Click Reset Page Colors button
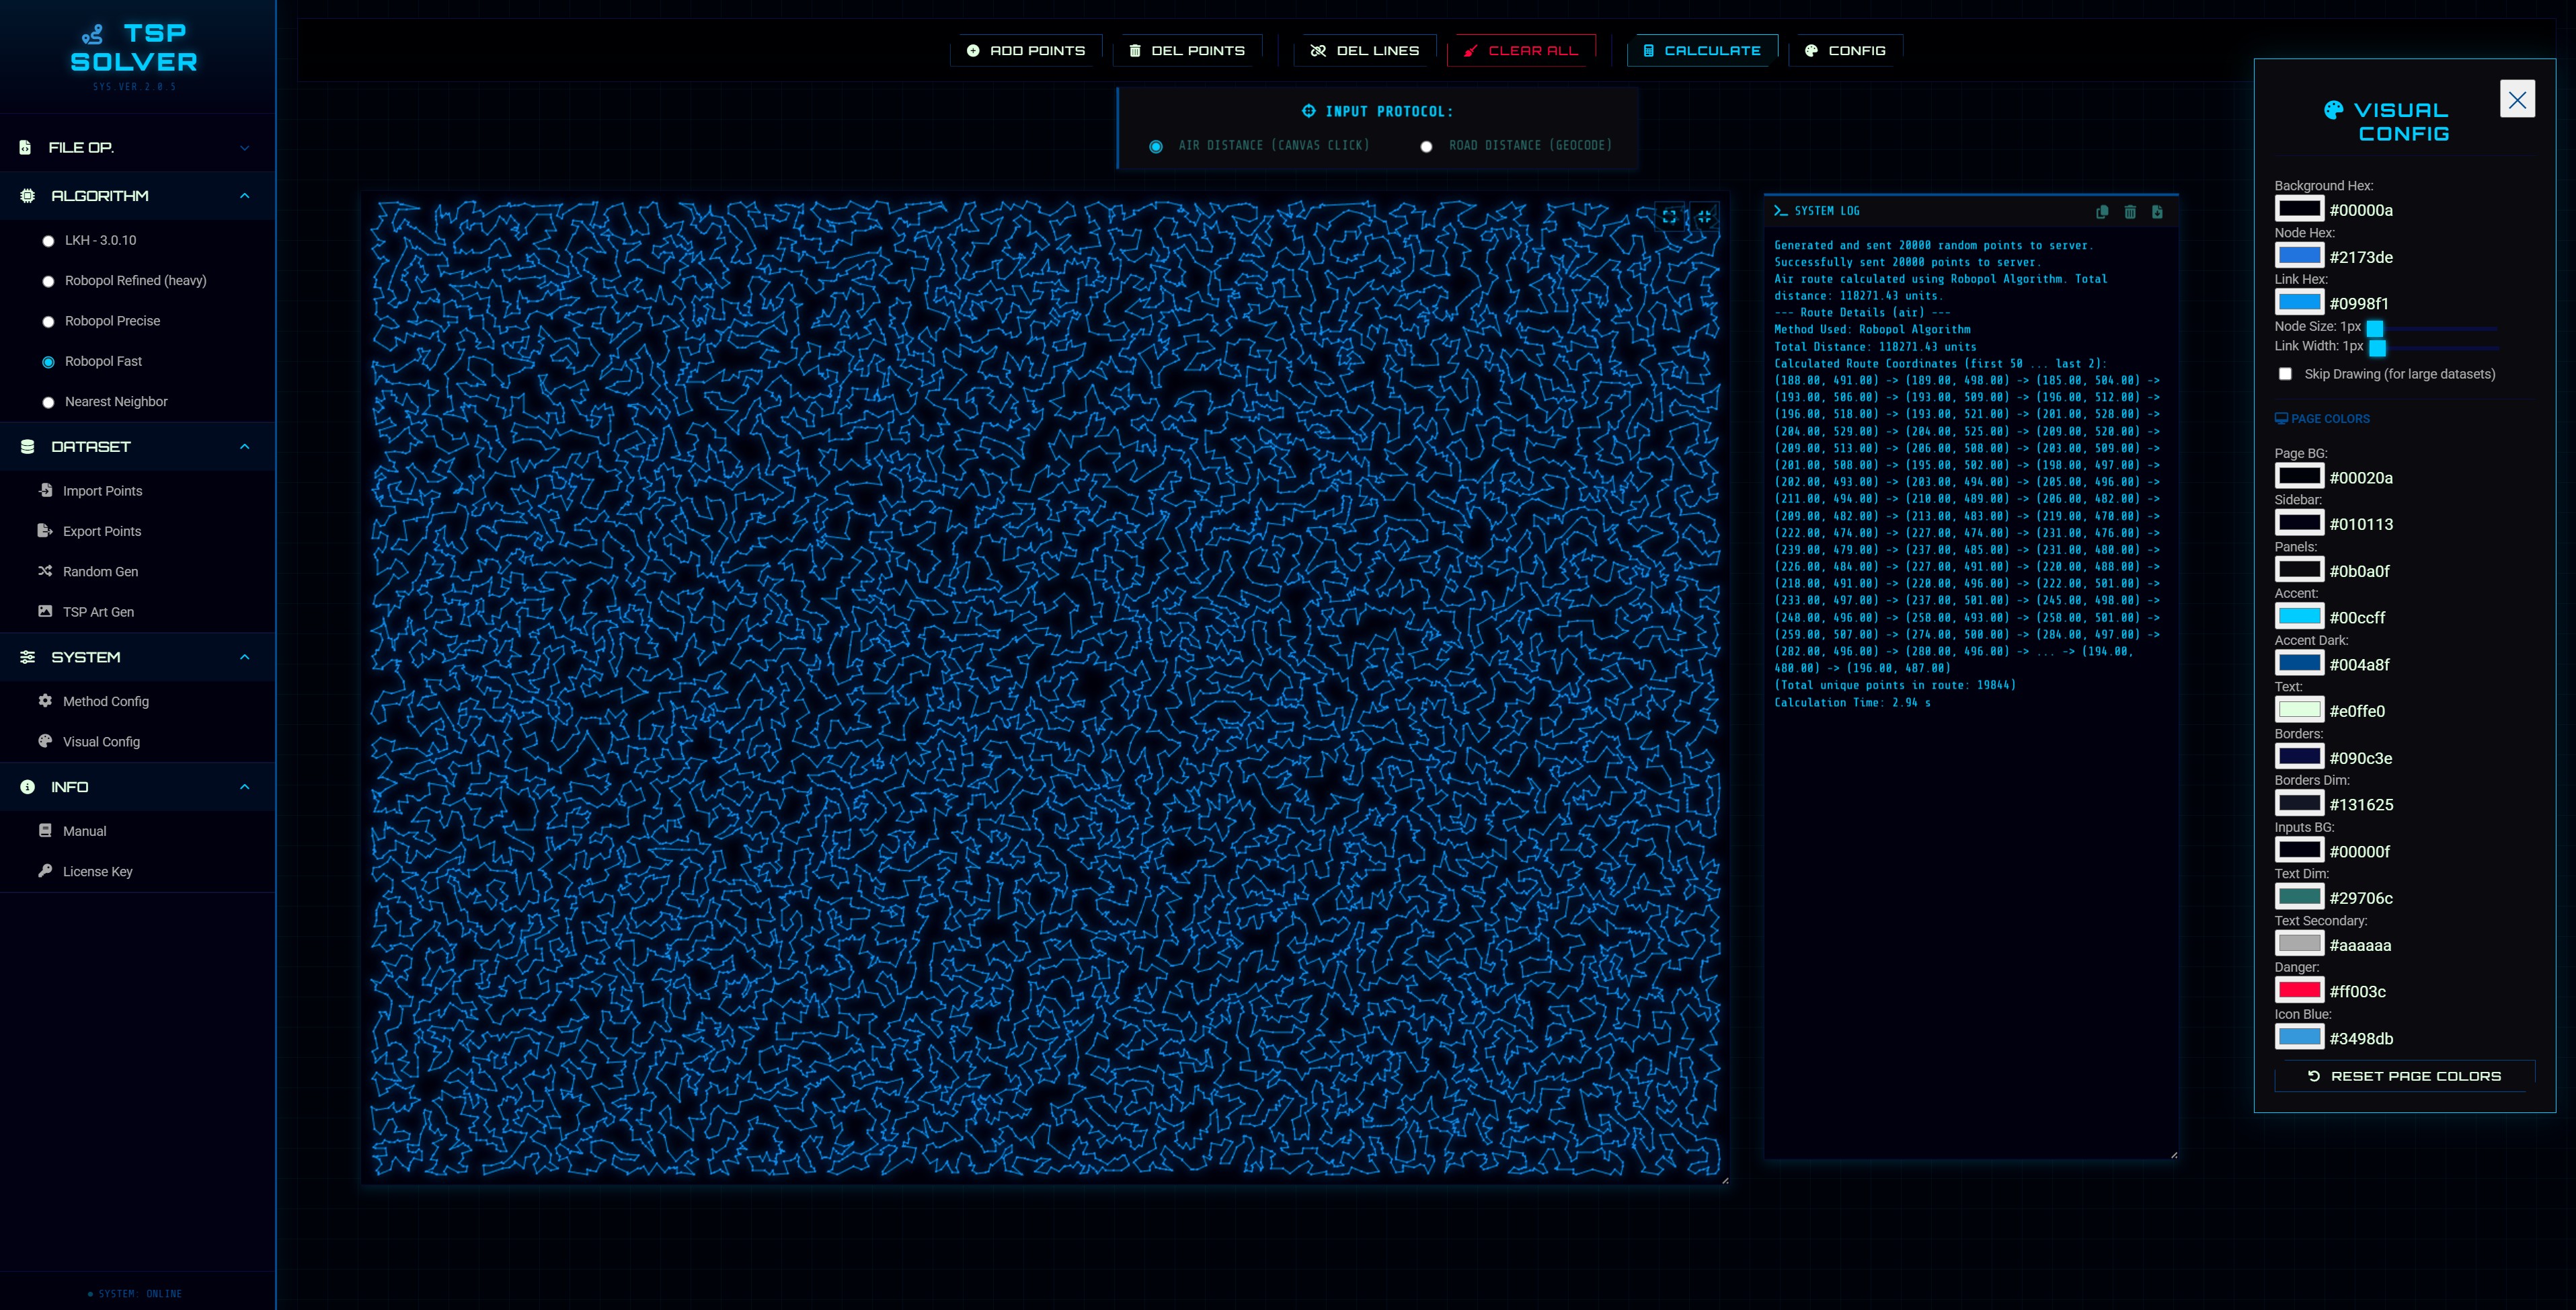The width and height of the screenshot is (2576, 1310). coord(2404,1076)
